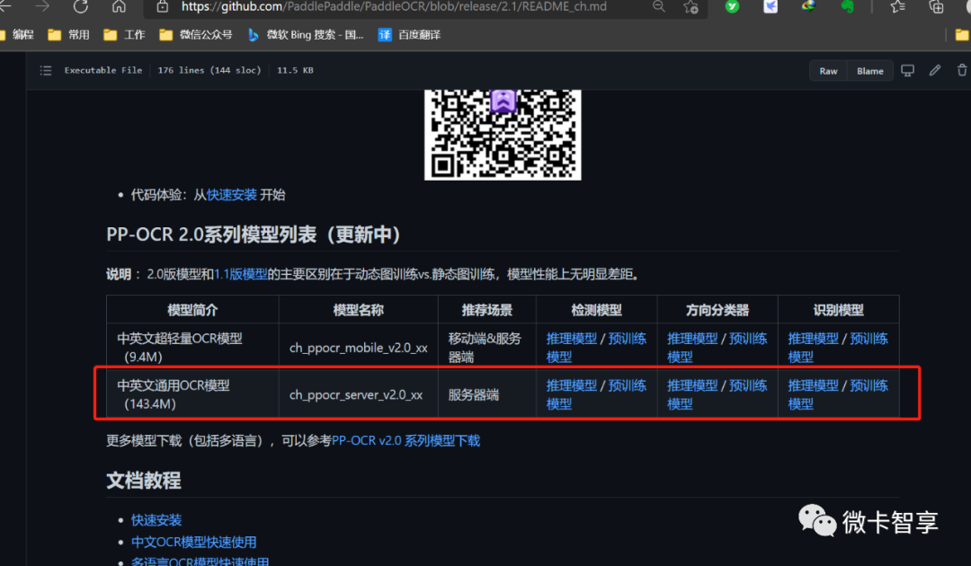Click the 检测模型 column header
Viewport: 971px width, 566px height.
[x=596, y=310]
